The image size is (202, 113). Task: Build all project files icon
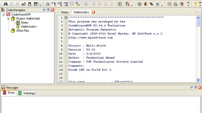coord(66,4)
